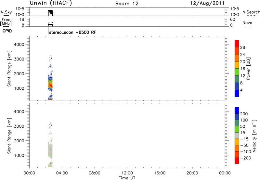Screen dimensions: 260x180
Task: Click the gray swatch in Velocity colorbar
Action: coord(237,136)
